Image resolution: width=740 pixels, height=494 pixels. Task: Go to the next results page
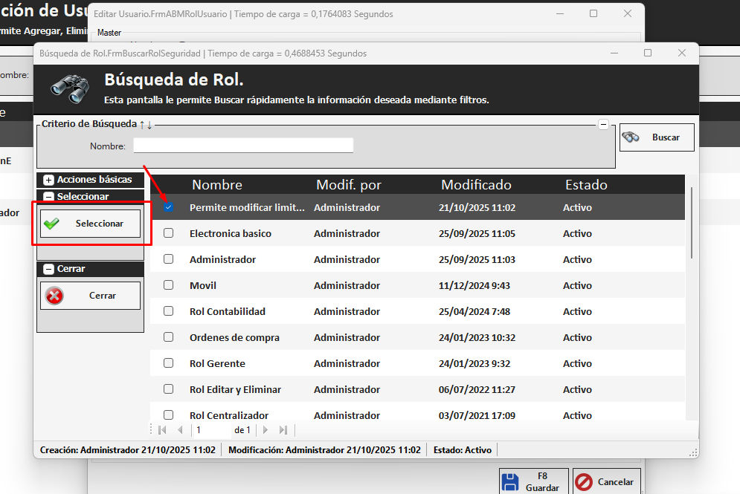pos(266,430)
